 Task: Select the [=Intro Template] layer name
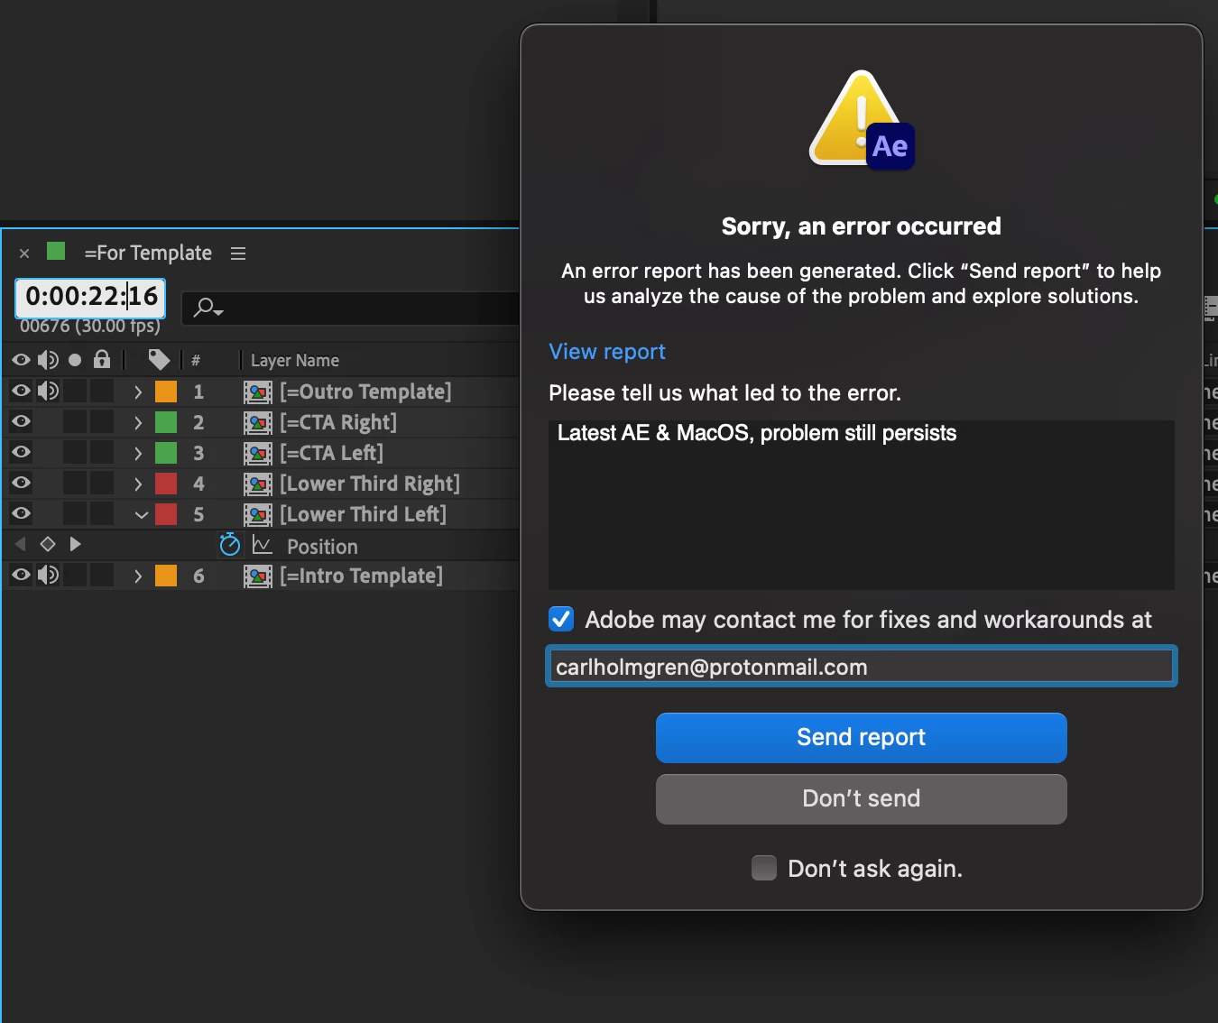tap(361, 576)
